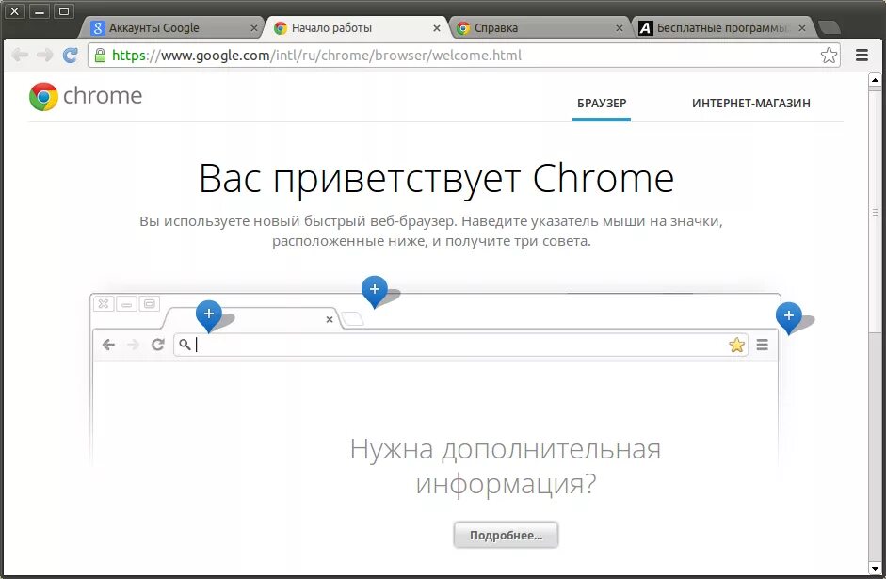
Task: Select the БРАУЗЕР navigation item
Action: (602, 103)
